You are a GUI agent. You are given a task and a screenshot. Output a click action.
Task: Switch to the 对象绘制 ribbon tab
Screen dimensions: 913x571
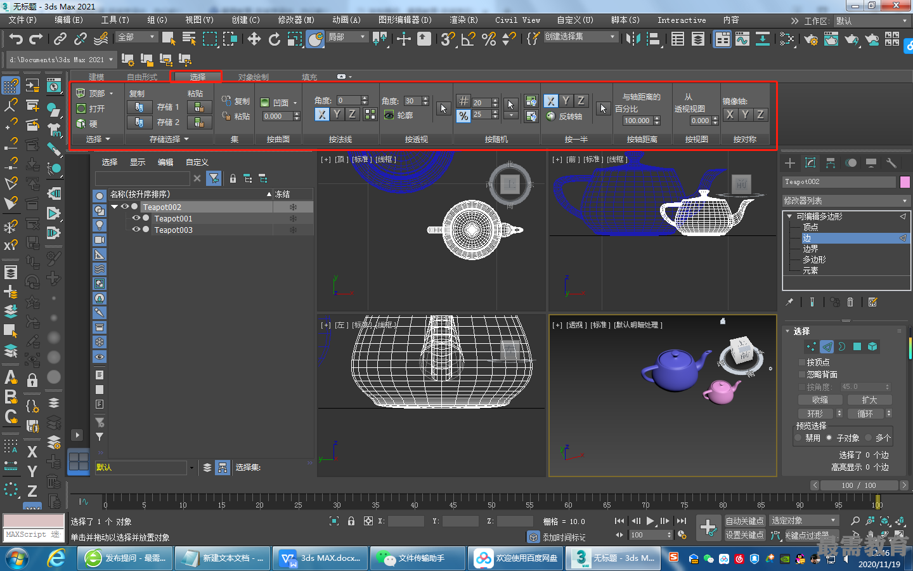[x=253, y=77]
